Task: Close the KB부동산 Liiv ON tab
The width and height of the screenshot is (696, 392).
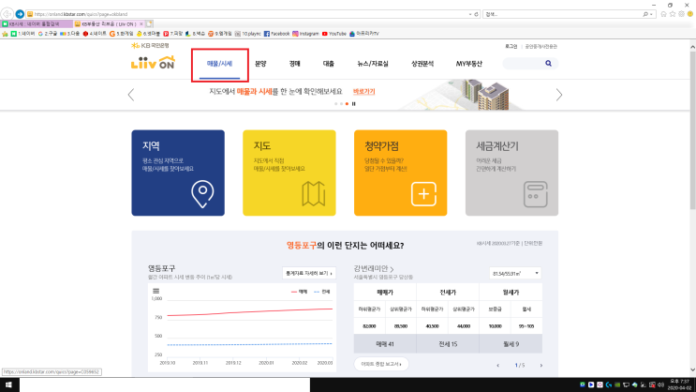Action: click(141, 24)
